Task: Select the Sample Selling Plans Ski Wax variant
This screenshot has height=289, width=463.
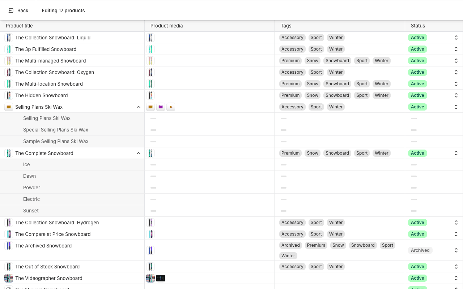Action: tap(72, 142)
